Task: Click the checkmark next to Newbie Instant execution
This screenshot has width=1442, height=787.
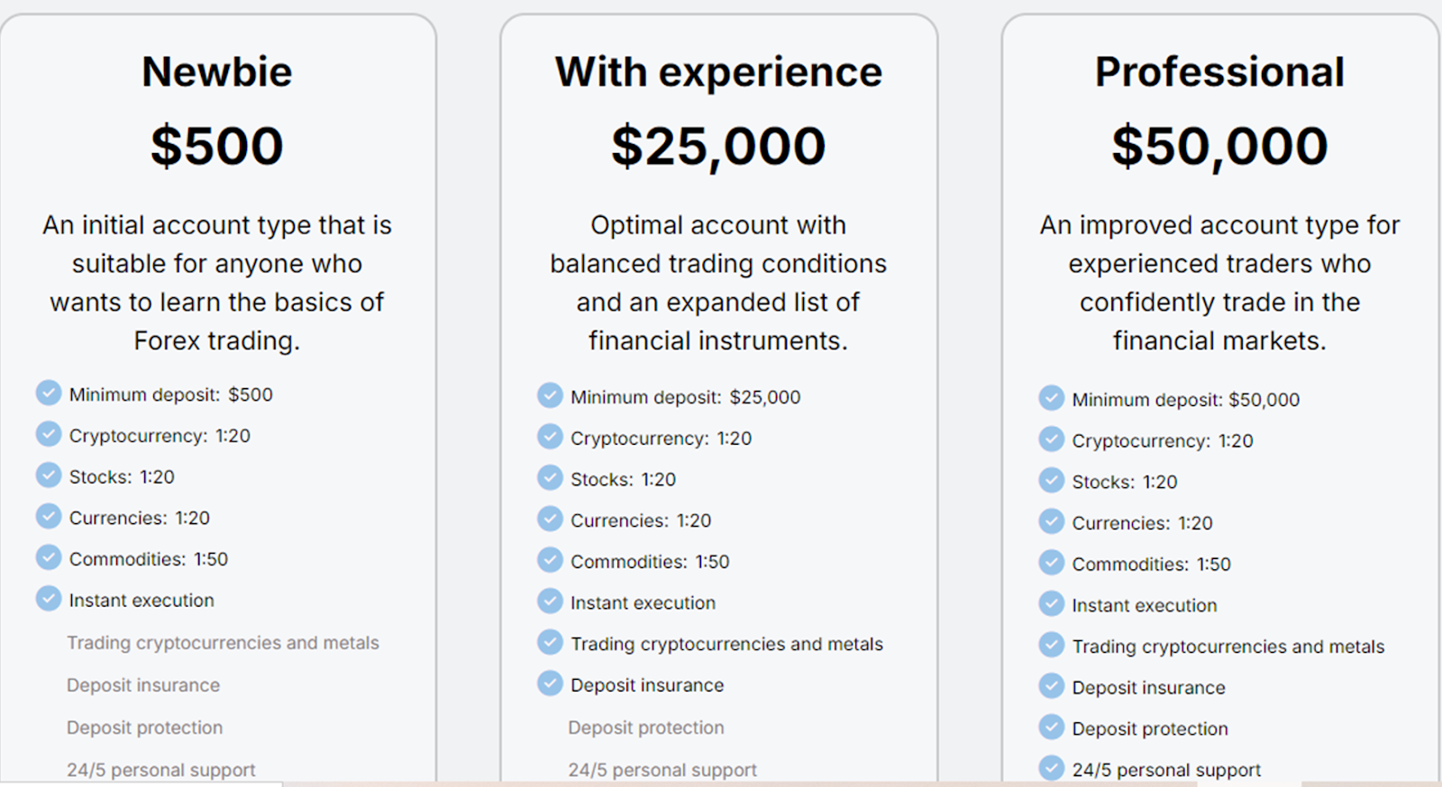Action: click(x=49, y=599)
